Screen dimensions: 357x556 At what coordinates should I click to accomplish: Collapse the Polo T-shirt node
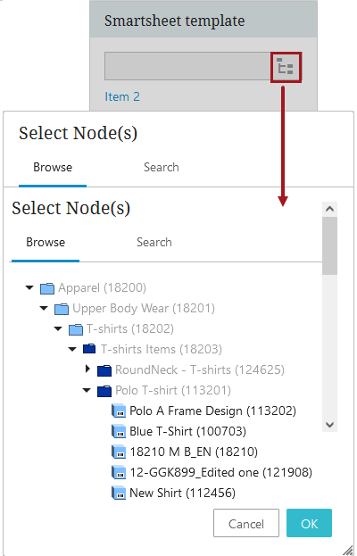click(x=87, y=390)
